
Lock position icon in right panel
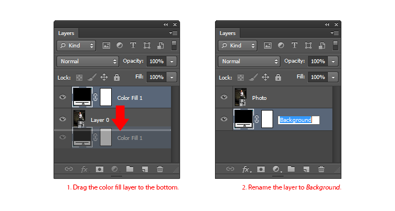click(x=265, y=77)
